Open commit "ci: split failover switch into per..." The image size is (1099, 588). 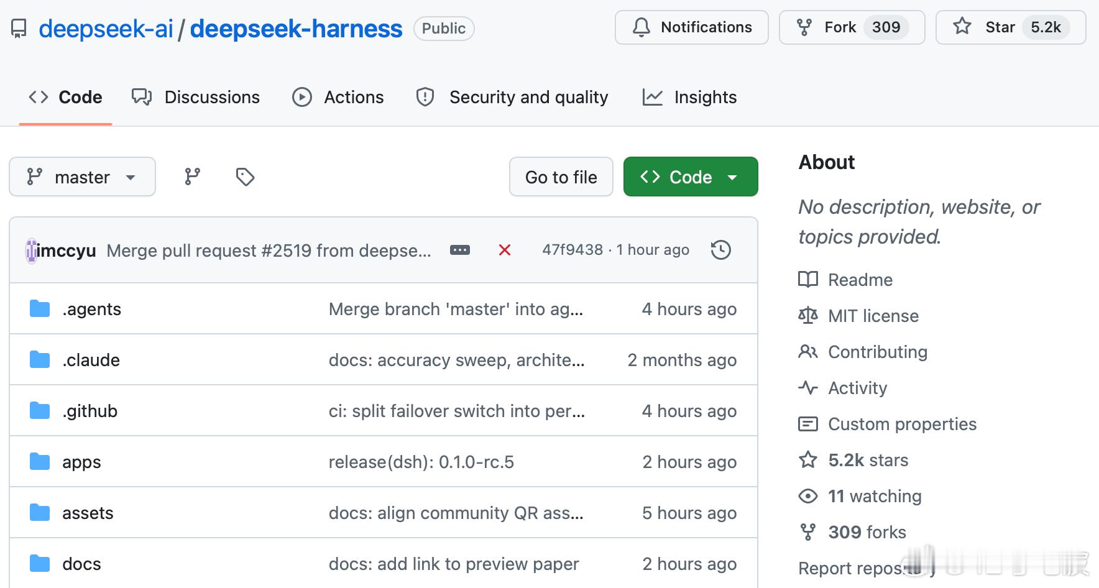(456, 411)
